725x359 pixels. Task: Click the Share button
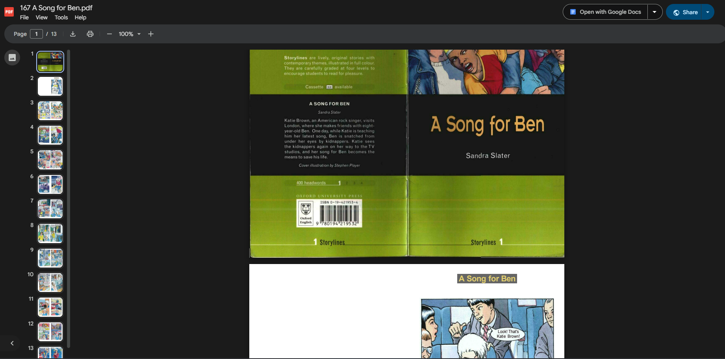click(x=684, y=12)
